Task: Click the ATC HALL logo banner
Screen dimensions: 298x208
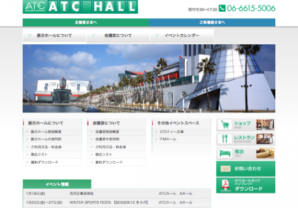Action: 80,7
